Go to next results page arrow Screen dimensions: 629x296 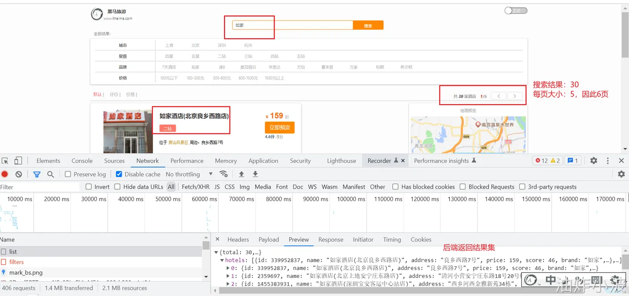(515, 96)
